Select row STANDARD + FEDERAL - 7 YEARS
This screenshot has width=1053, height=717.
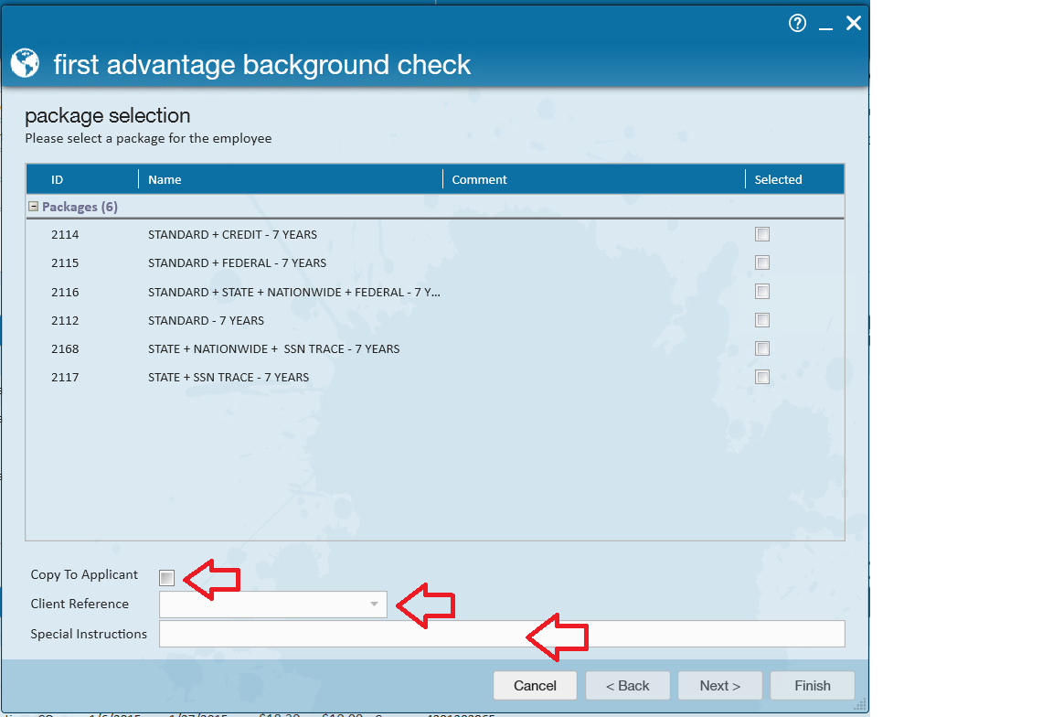[237, 262]
